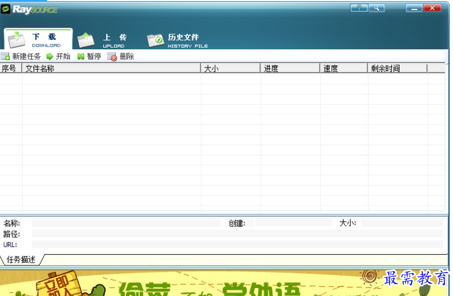
Task: Click the 名称 field
Action: [x=126, y=223]
